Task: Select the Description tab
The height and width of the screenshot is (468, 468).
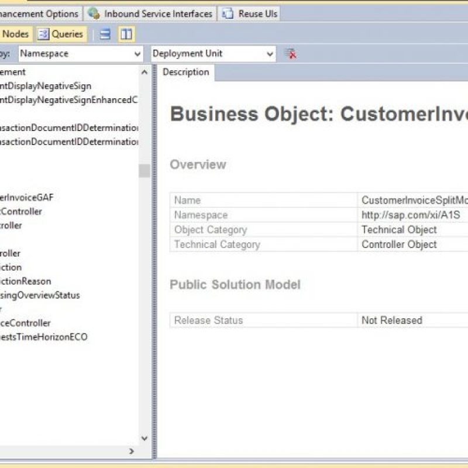Action: tap(185, 73)
